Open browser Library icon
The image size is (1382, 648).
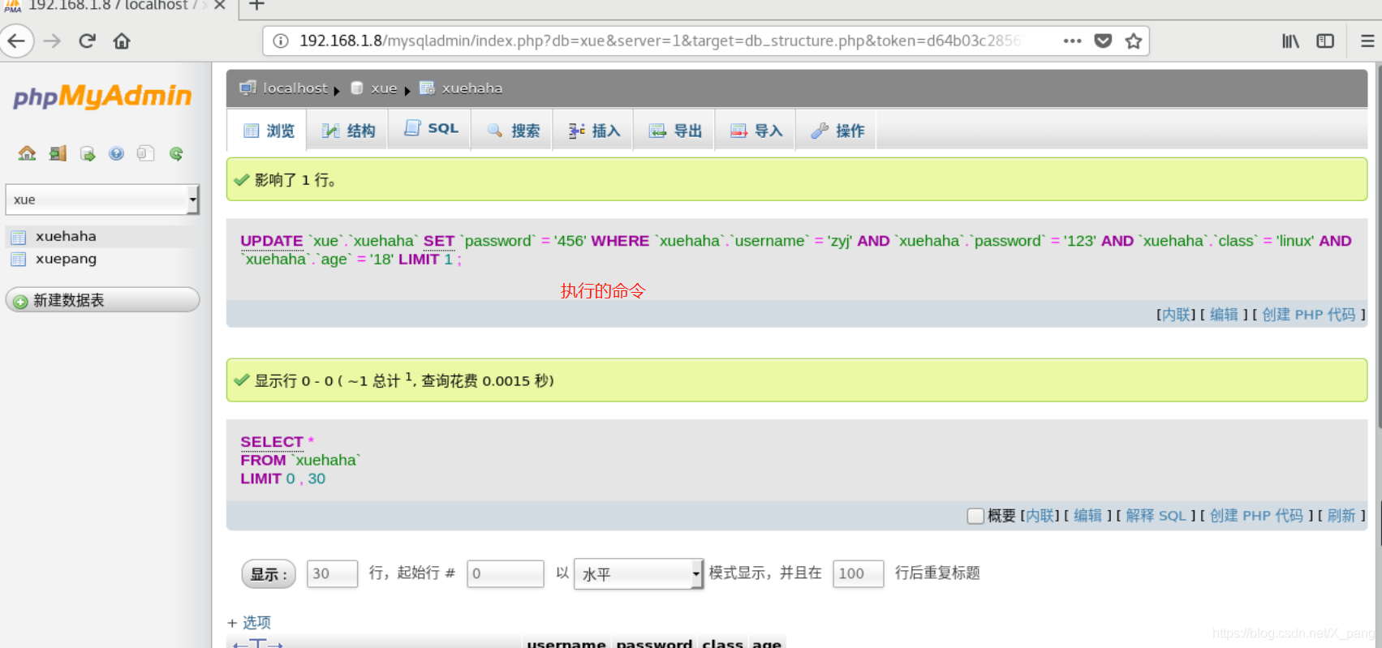point(1290,41)
